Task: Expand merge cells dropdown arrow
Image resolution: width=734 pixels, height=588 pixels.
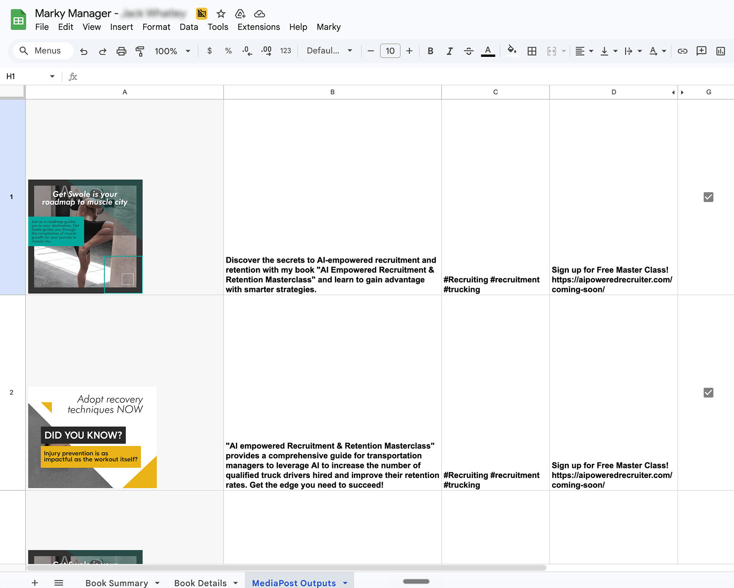Action: point(564,51)
